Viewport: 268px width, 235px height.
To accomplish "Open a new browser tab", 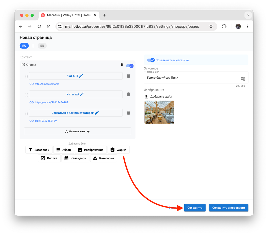I will 104,15.
